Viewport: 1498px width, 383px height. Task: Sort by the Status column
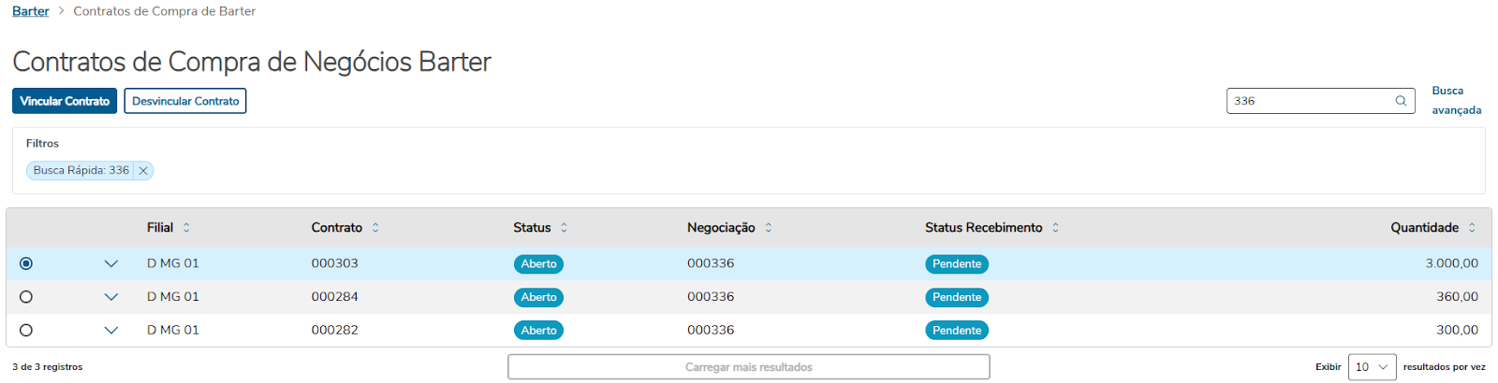(x=564, y=228)
